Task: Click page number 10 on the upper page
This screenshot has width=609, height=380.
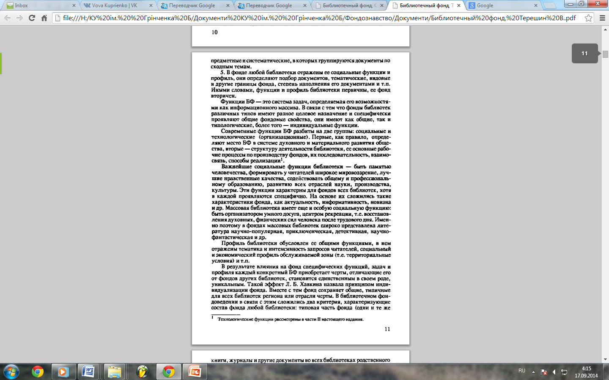Action: pyautogui.click(x=214, y=32)
